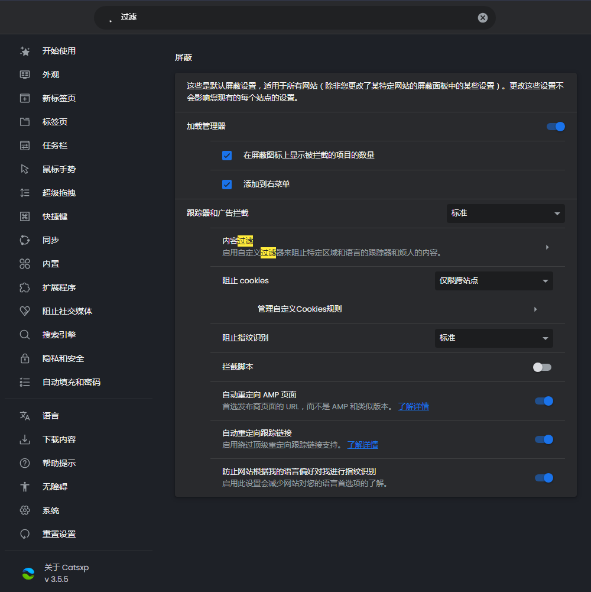The height and width of the screenshot is (592, 591).
Task: Click the magnifier icon beside 搜索引擎
Action: coord(25,335)
